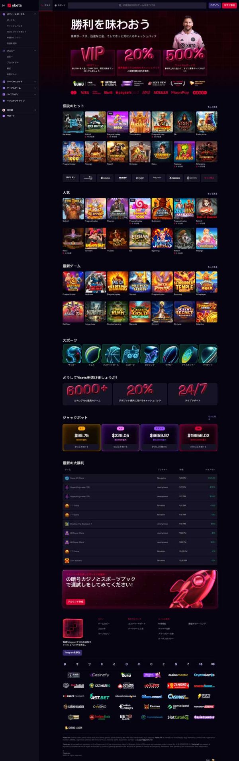Click the rugby ball sports icon
The width and height of the screenshot is (239, 761).
pyautogui.click(x=169, y=354)
